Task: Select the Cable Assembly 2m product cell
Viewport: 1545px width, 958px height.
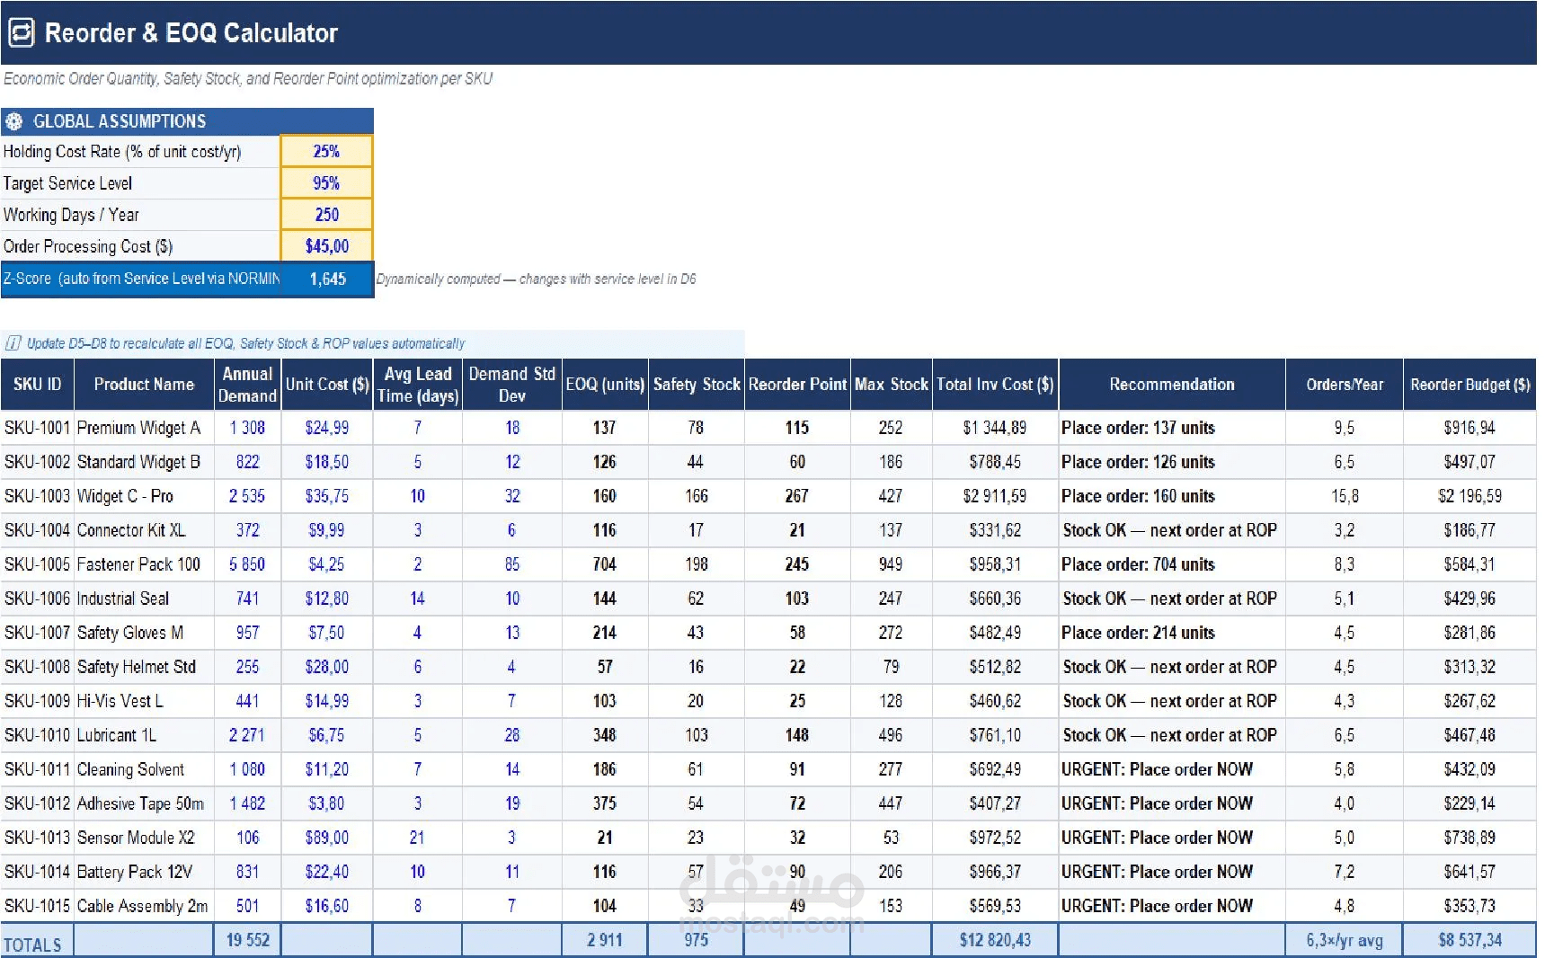Action: pos(144,906)
